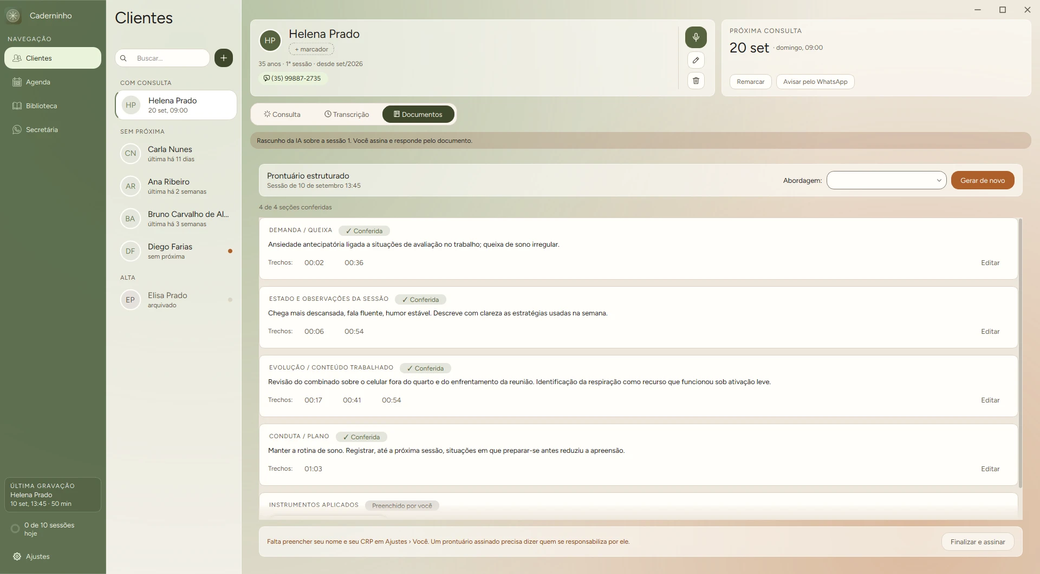Viewport: 1040px width, 574px height.
Task: Jump to trecho 00:36 in Demanda
Action: [354, 263]
